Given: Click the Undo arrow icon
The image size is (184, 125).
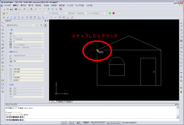Looking at the screenshot, I should click(40, 9).
